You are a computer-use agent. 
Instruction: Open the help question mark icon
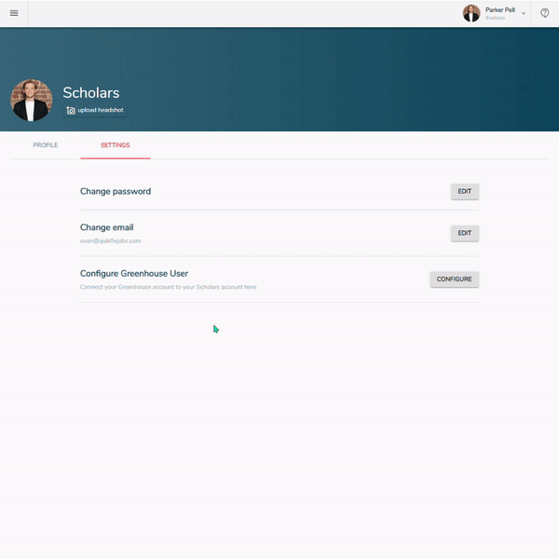click(x=544, y=13)
